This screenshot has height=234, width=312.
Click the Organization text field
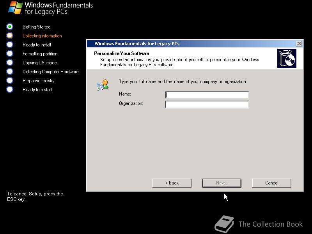[x=207, y=105]
